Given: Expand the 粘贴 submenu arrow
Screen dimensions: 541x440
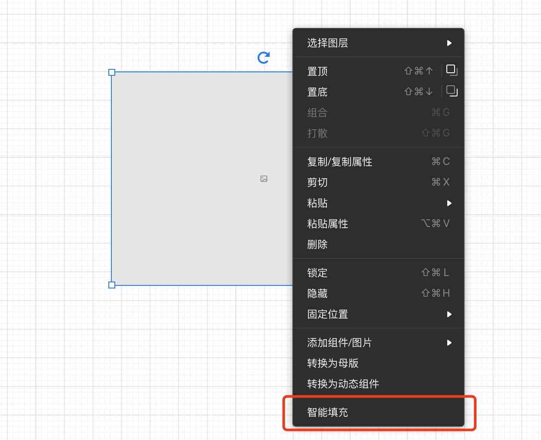Looking at the screenshot, I should coord(449,203).
